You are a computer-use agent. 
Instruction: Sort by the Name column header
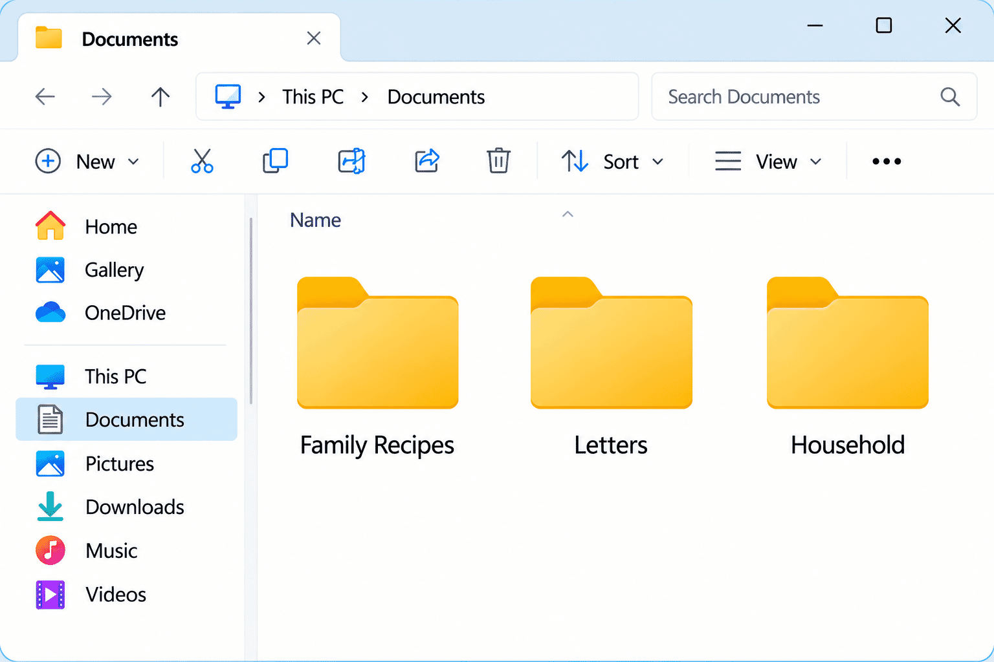tap(315, 220)
